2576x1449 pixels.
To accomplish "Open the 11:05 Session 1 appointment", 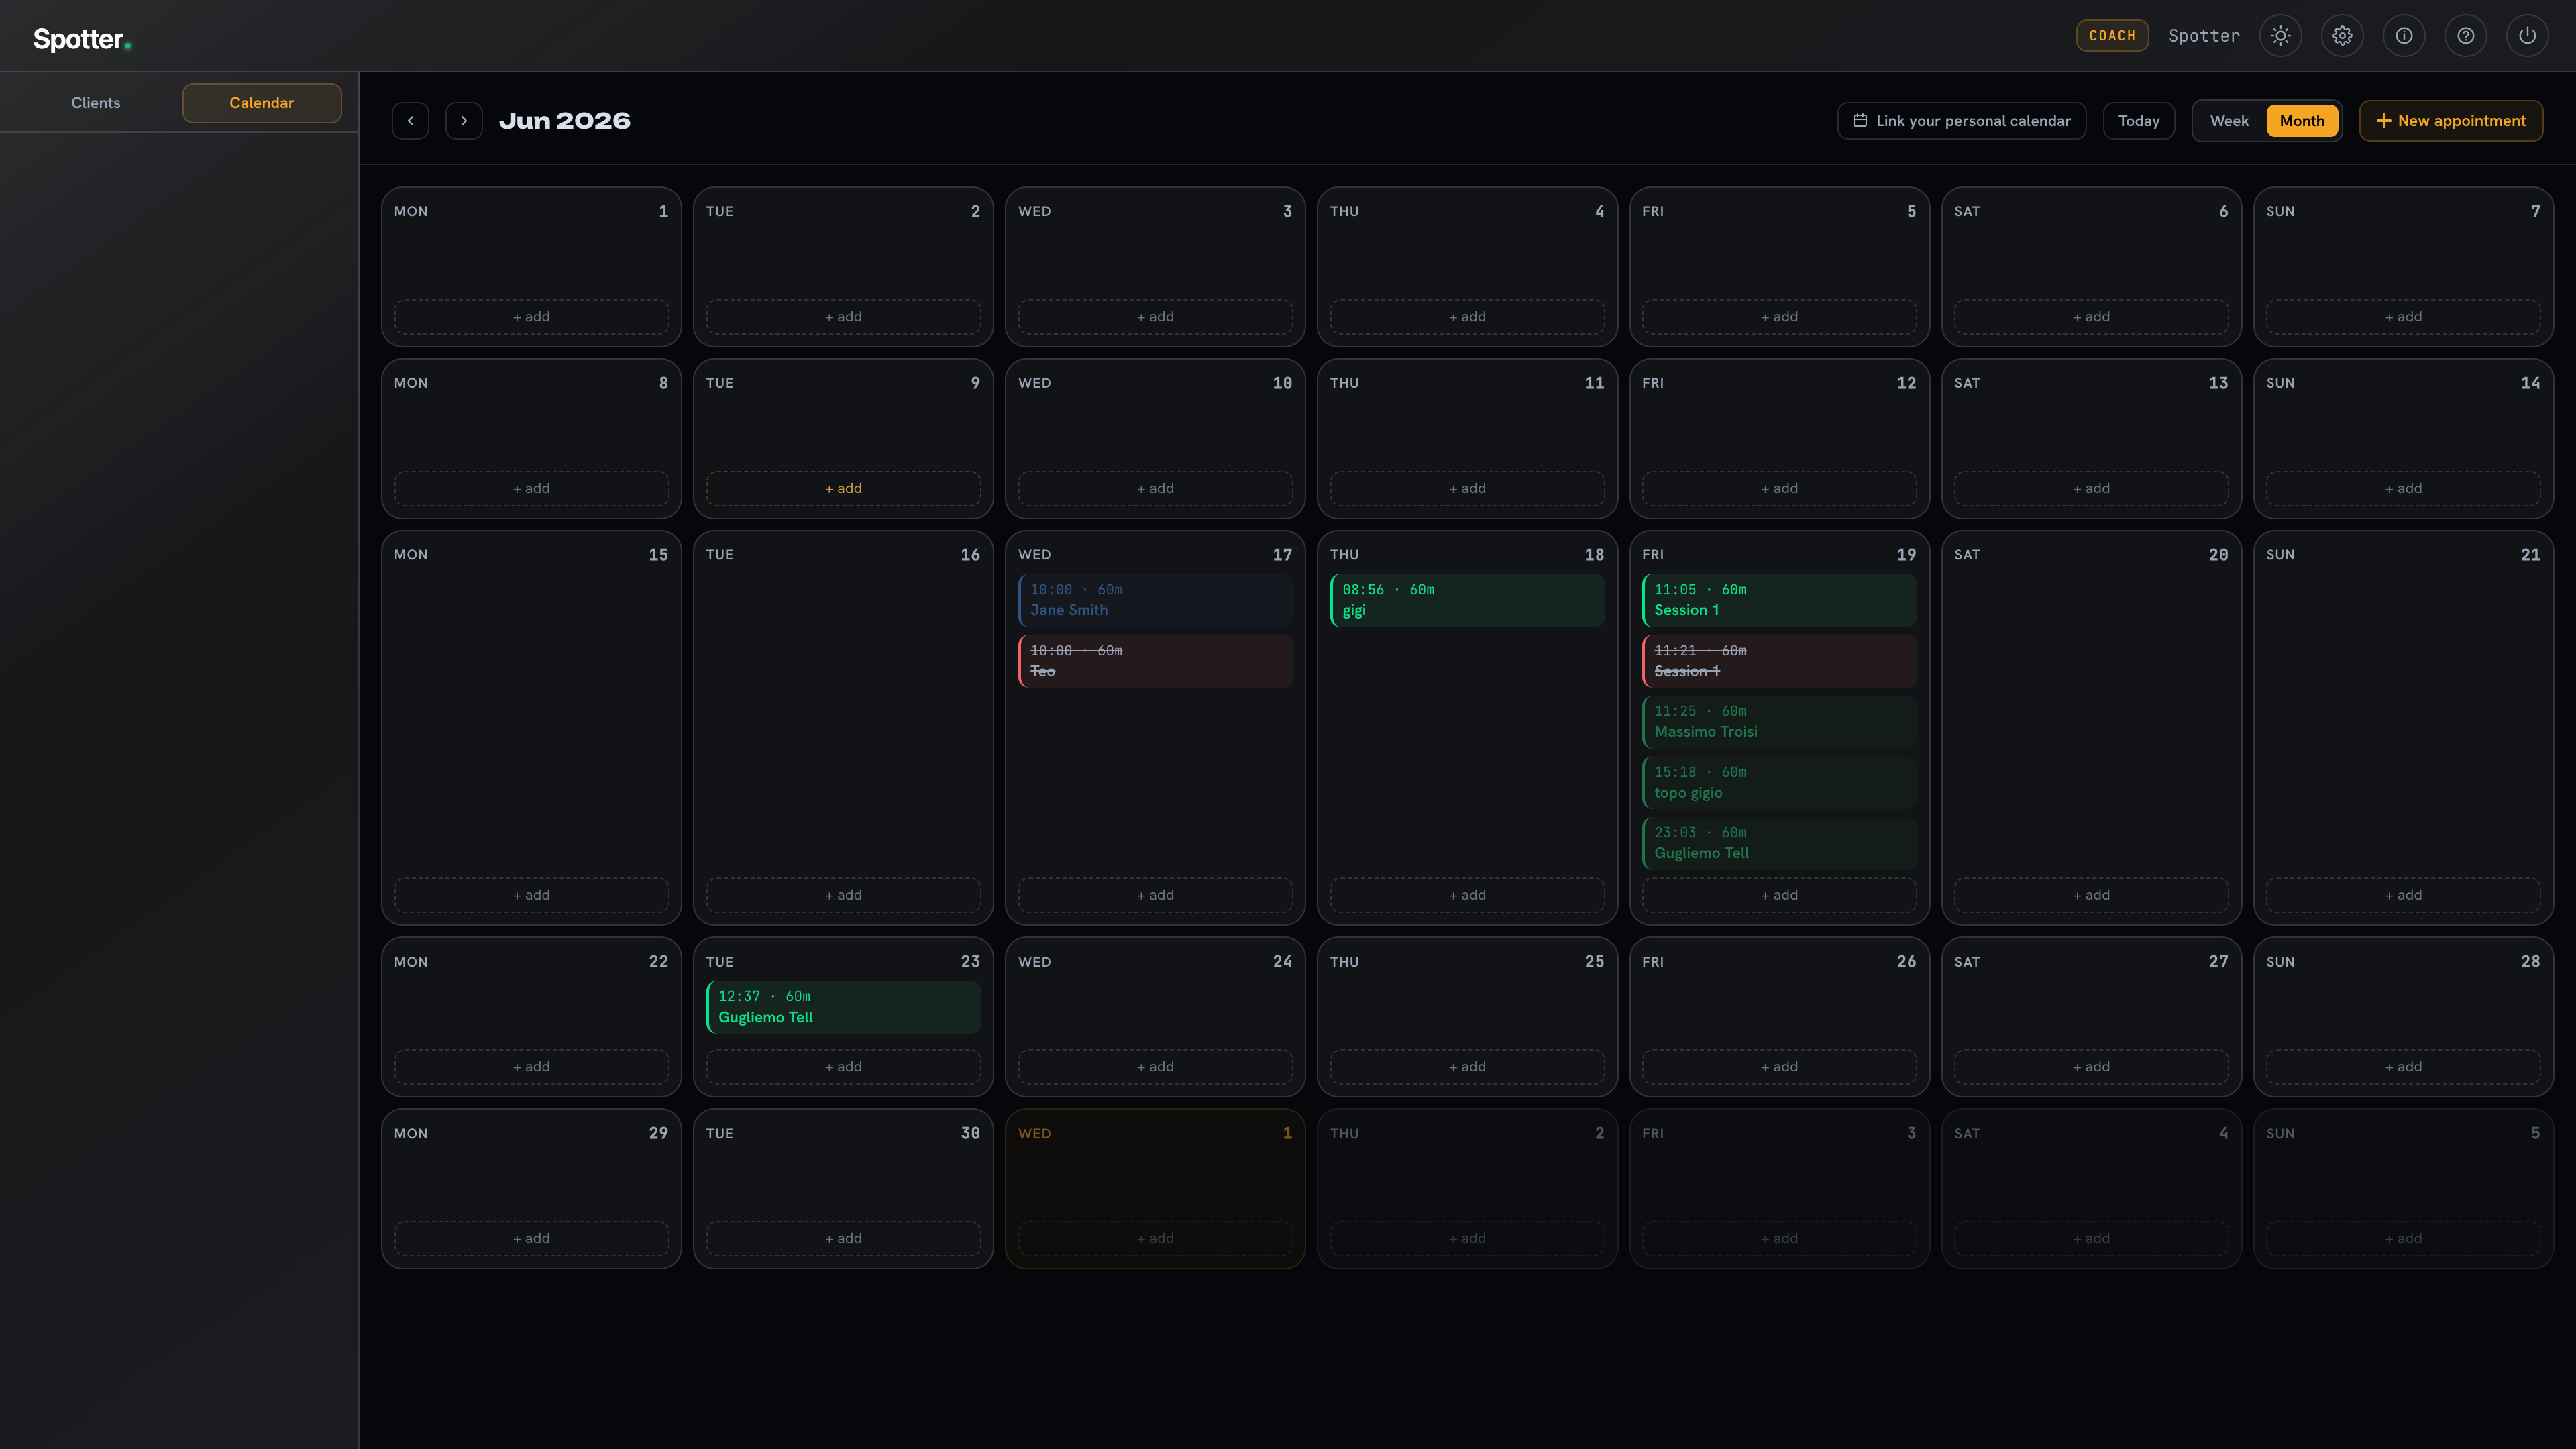I will click(x=1779, y=600).
